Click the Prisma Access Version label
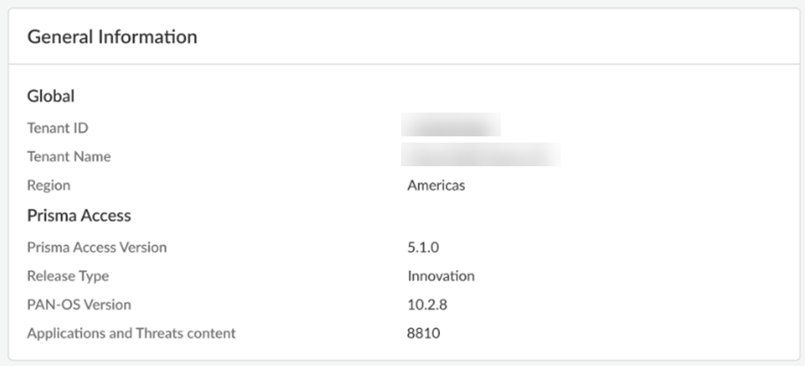The width and height of the screenshot is (805, 366). (x=97, y=247)
